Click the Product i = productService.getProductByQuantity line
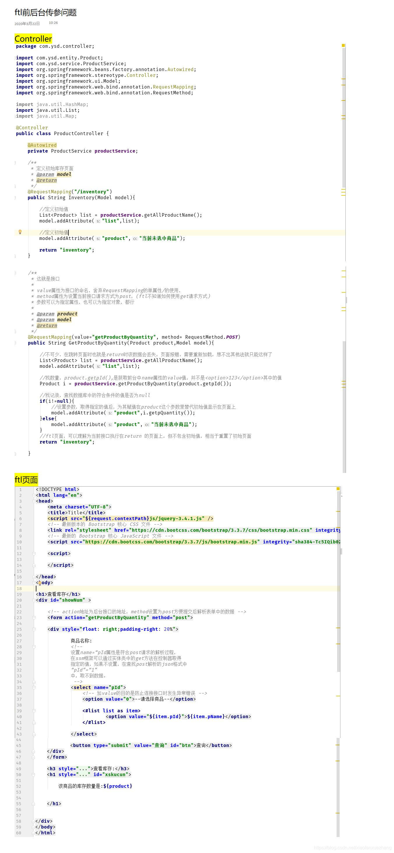The height and width of the screenshot is (853, 394). pyautogui.click(x=136, y=384)
